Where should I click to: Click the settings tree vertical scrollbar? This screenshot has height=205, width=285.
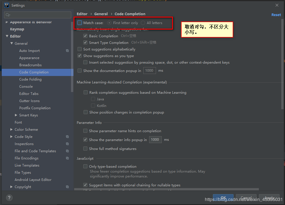point(72,56)
